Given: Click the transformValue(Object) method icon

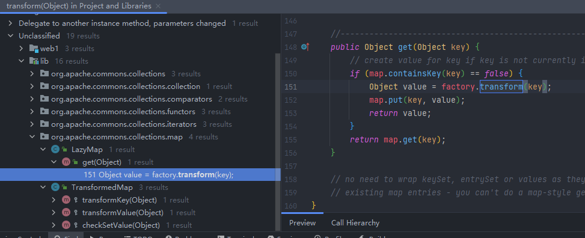Looking at the screenshot, I should 66,213.
